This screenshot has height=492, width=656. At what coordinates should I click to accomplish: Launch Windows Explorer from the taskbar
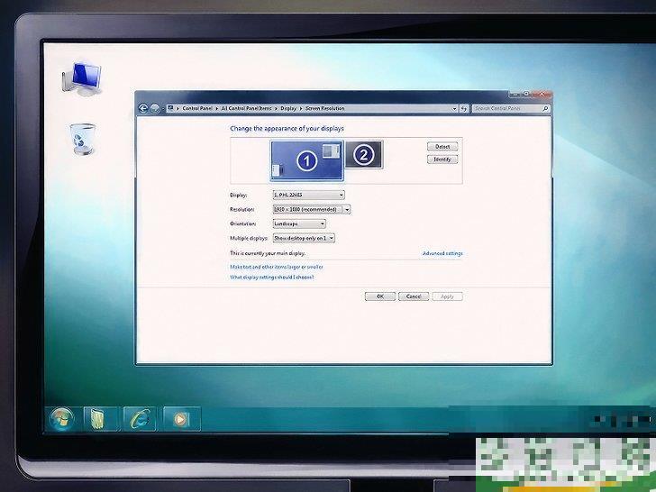pyautogui.click(x=96, y=418)
